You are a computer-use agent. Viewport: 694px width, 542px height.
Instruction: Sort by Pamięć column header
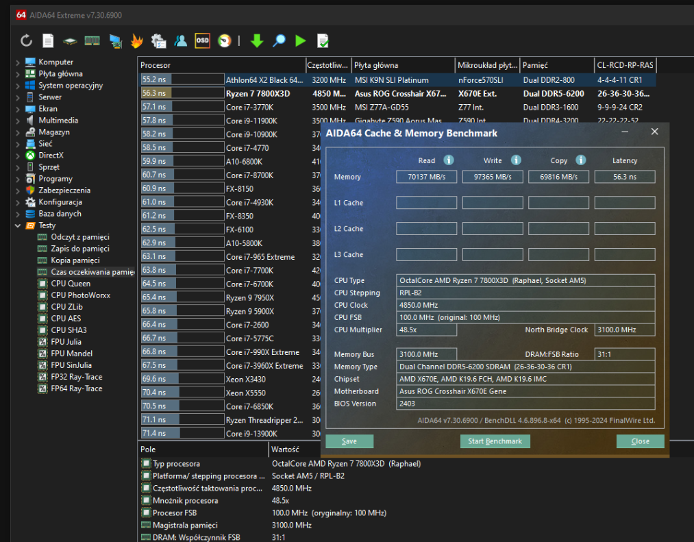557,65
